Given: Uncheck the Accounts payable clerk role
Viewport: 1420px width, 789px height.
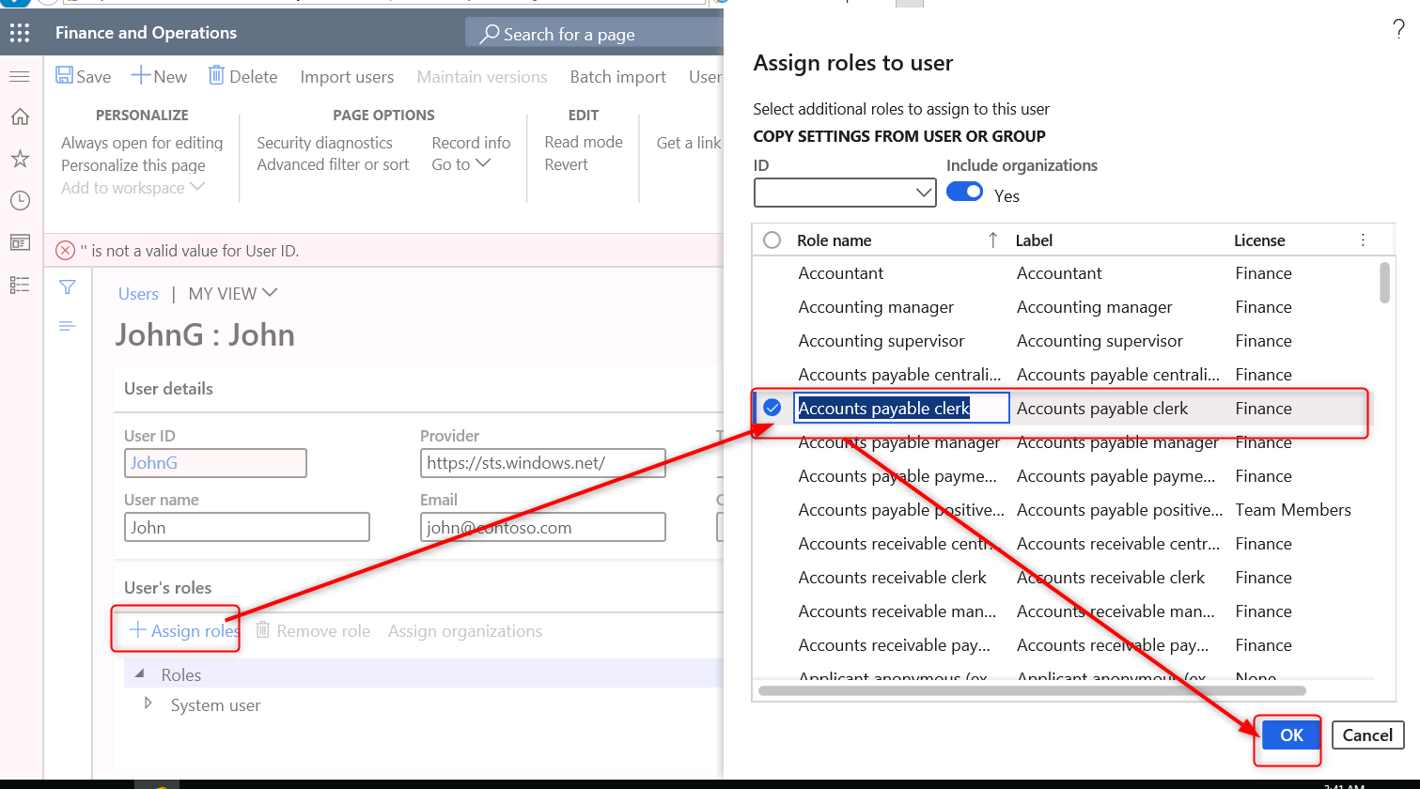Looking at the screenshot, I should tap(772, 408).
